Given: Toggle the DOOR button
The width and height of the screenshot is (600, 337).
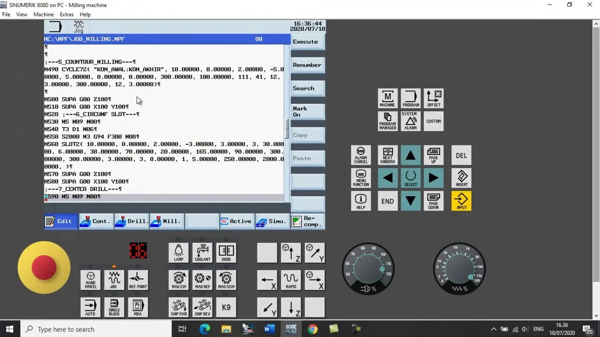Looking at the screenshot, I should click(226, 253).
